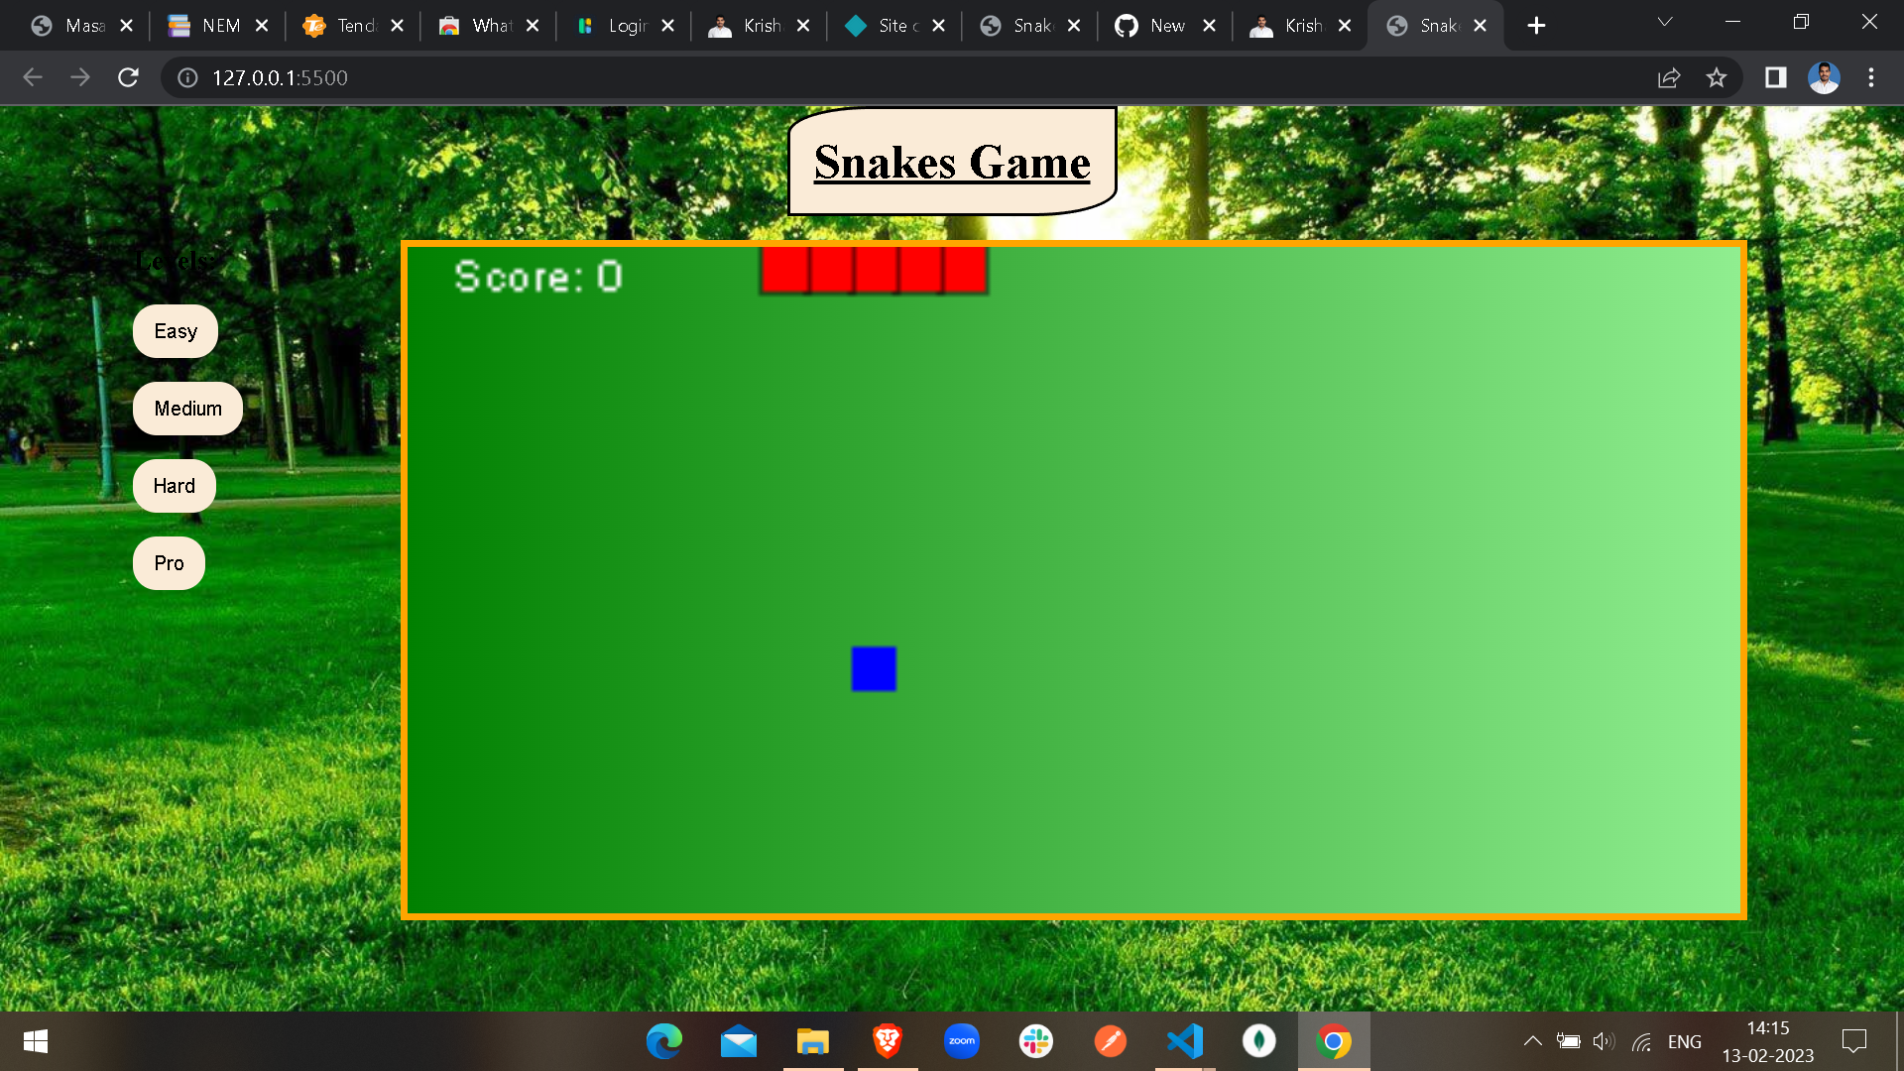
Task: Launch Visual Studio Code from the taskbar
Action: [1184, 1041]
